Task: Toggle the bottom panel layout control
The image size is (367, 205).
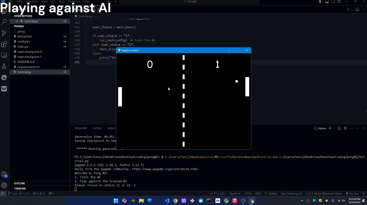Action: [x=327, y=1]
